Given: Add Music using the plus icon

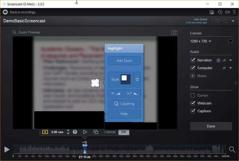Looking at the screenshot, I should pyautogui.click(x=193, y=76).
